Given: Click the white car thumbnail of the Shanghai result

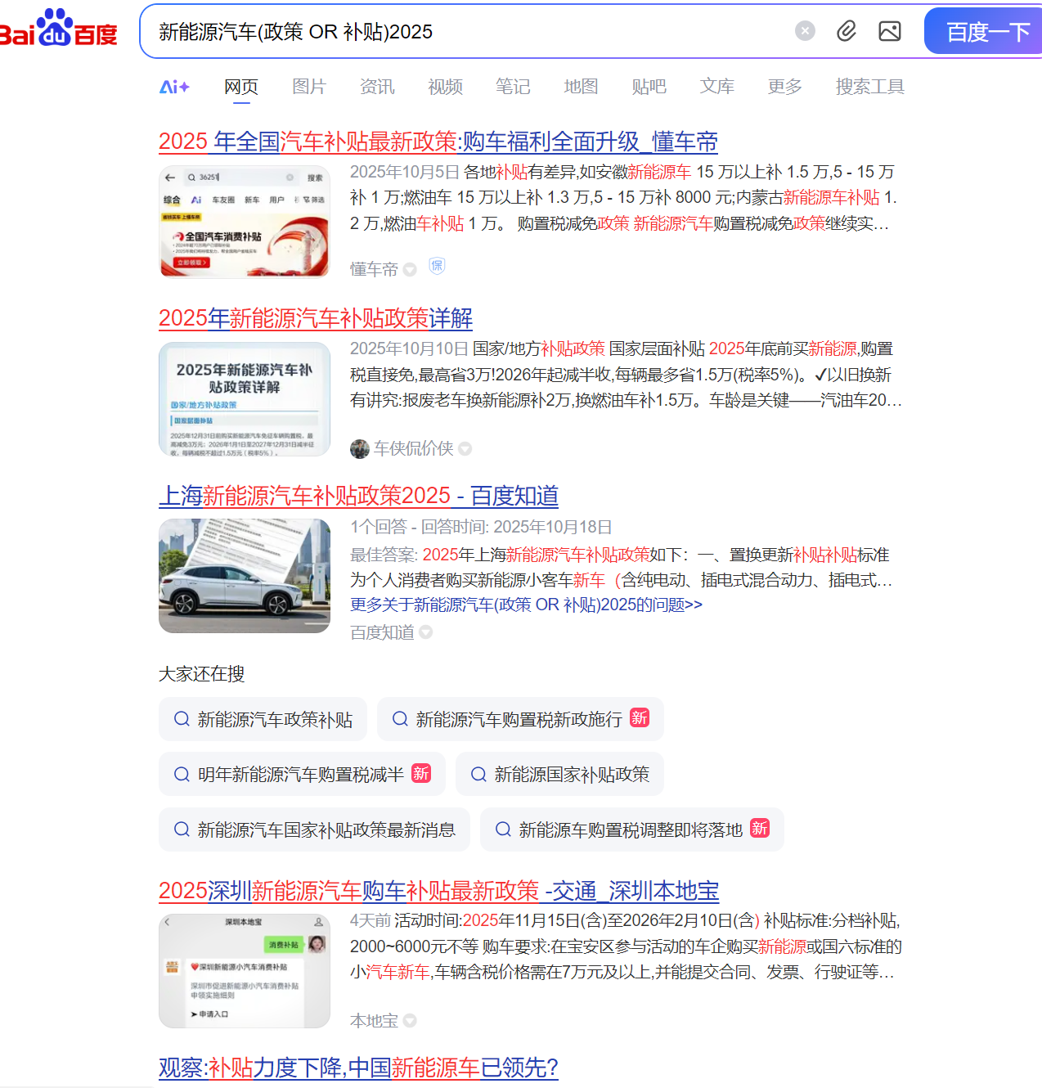Looking at the screenshot, I should (244, 576).
